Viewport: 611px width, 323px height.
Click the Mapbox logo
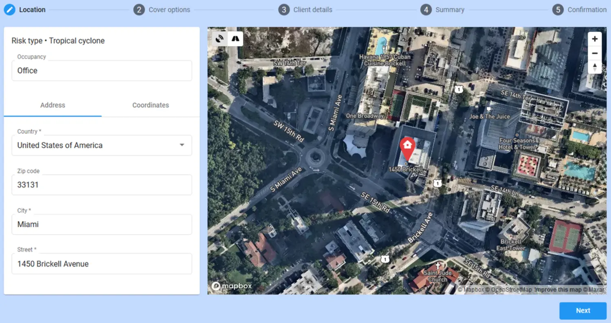[x=231, y=286]
